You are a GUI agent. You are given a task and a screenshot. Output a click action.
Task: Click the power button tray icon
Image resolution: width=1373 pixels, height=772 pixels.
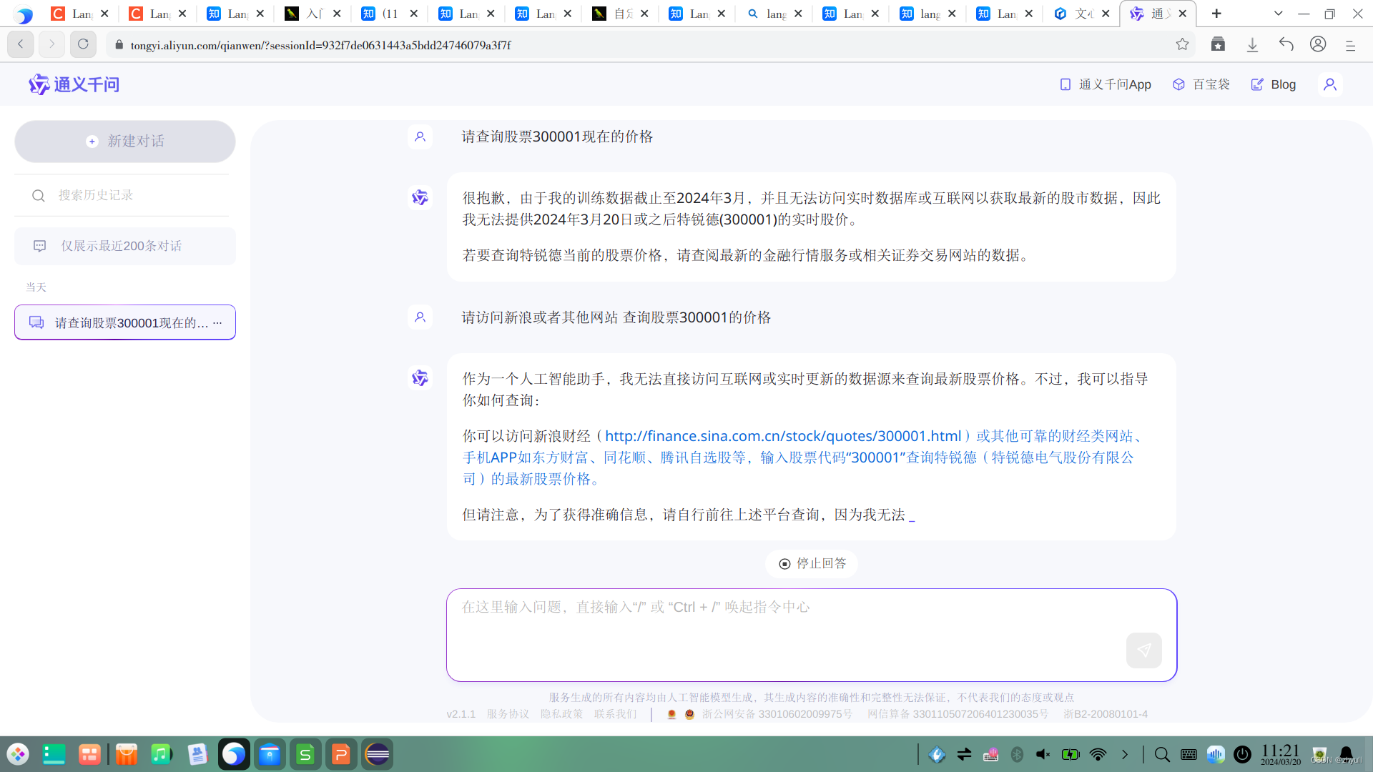click(x=1243, y=754)
